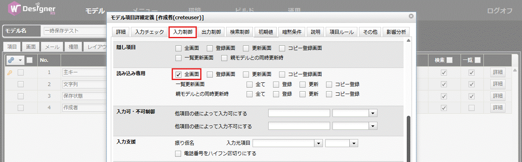
Task: Open the その他 tab
Action: point(370,32)
